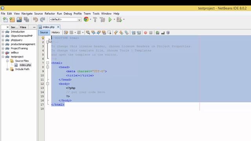Viewport: 251px width, 141px height.
Task: Open Run Project dropdown arrow
Action: coord(114,20)
